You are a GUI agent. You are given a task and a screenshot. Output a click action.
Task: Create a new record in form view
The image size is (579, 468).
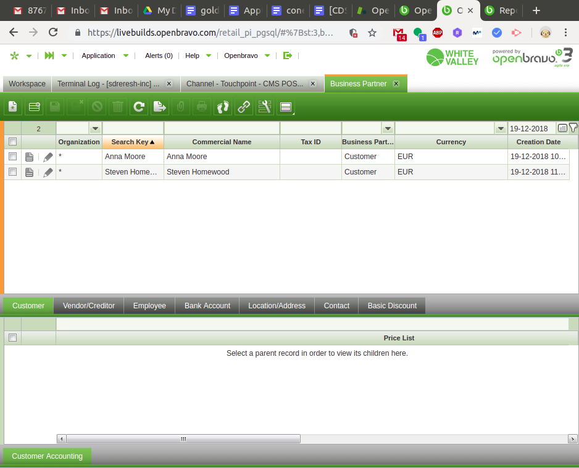[x=12, y=107]
